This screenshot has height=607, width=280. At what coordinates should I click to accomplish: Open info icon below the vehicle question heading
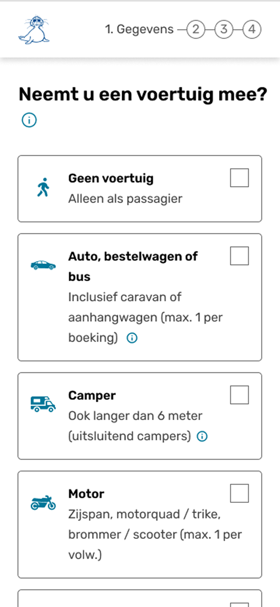pos(29,120)
